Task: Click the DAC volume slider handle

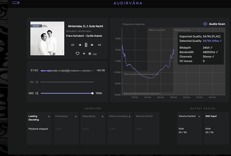Action: tap(92, 93)
